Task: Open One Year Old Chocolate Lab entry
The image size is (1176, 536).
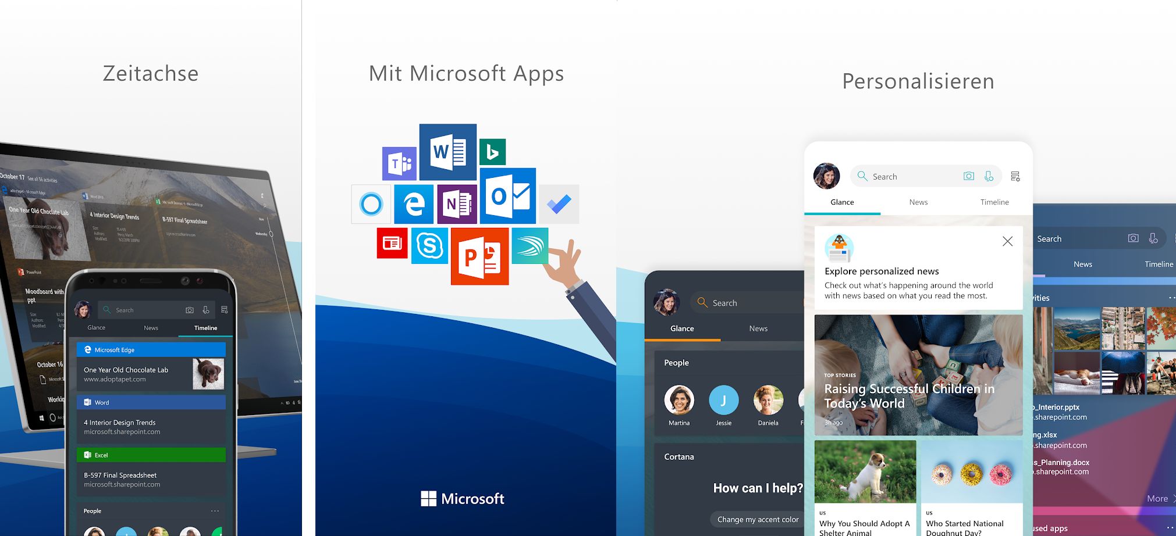Action: [151, 374]
